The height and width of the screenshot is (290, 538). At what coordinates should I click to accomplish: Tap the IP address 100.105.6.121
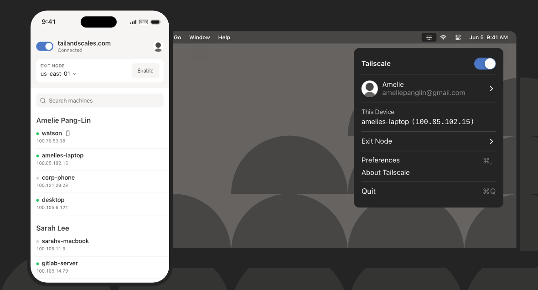point(52,207)
